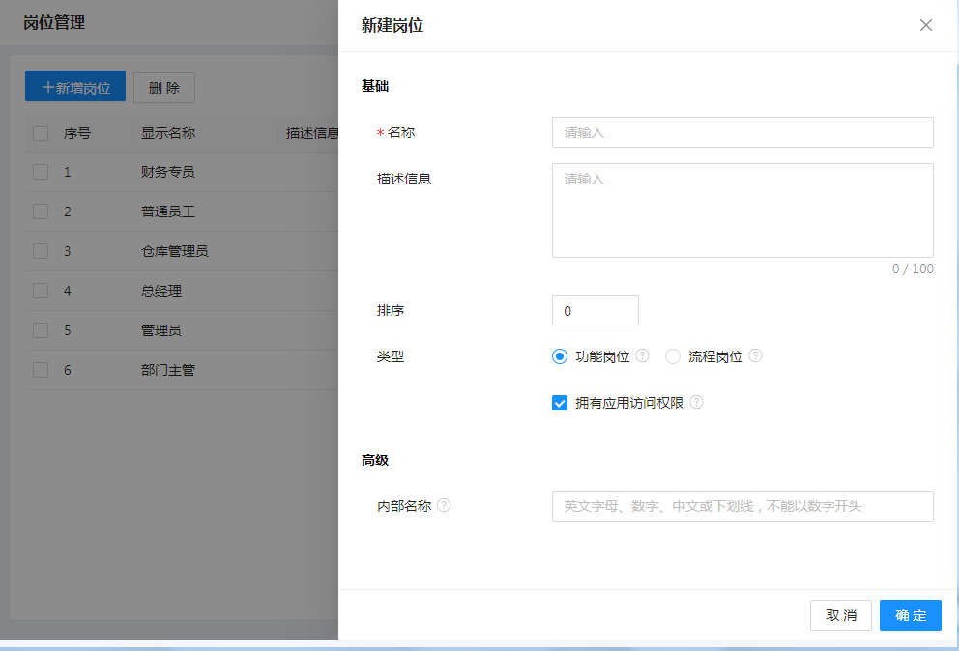Click help icon beside 内部名称 label
Image resolution: width=959 pixels, height=651 pixels.
point(444,505)
